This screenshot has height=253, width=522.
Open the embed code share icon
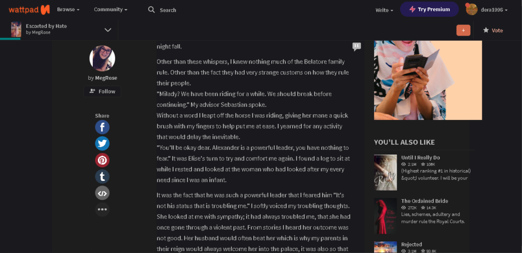(x=102, y=193)
